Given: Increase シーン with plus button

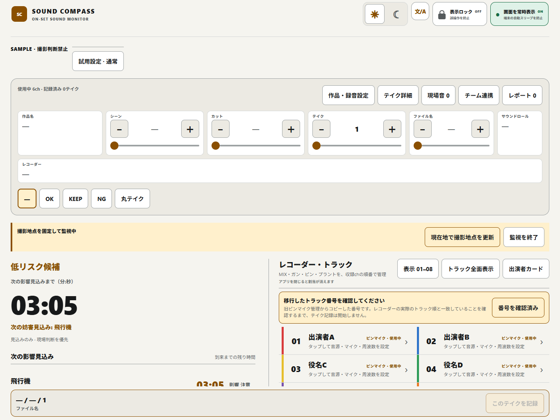Looking at the screenshot, I should [190, 129].
